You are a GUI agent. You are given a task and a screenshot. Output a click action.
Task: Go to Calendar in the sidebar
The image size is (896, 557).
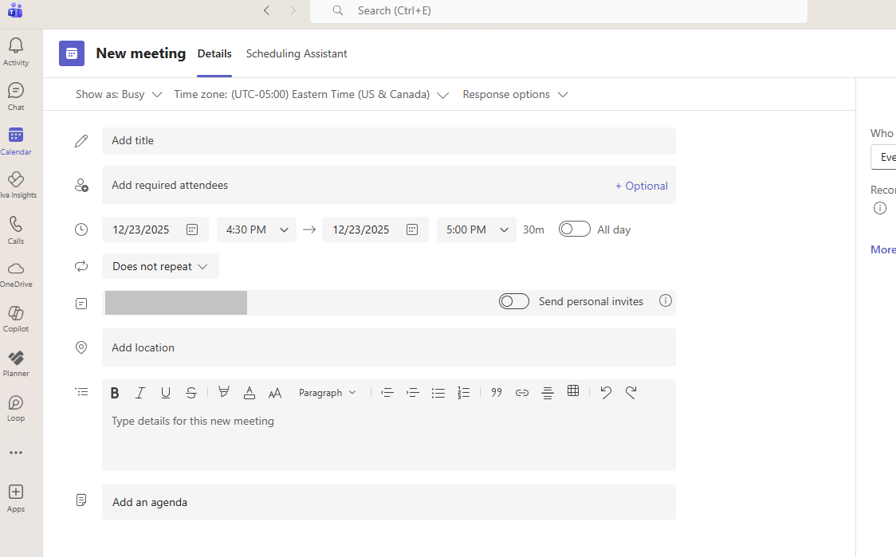point(16,141)
